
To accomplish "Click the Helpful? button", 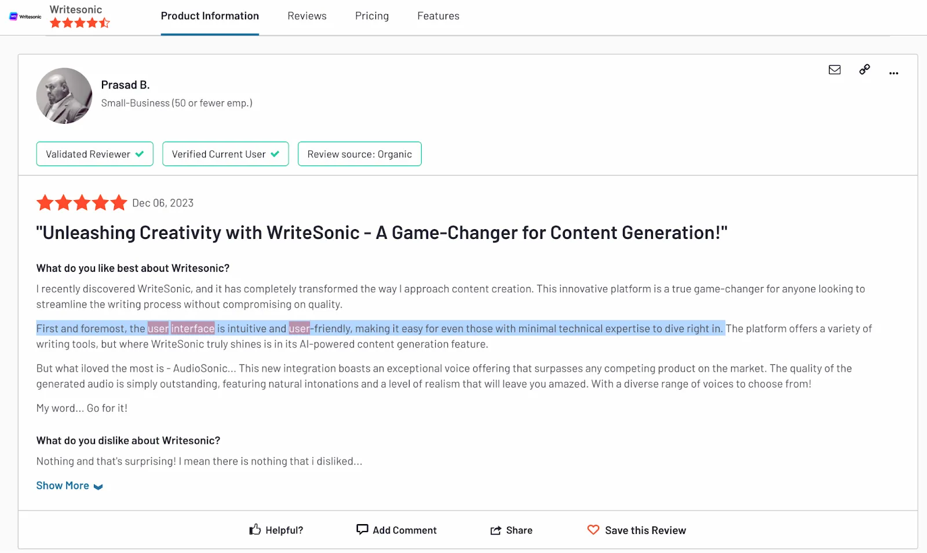I will click(x=276, y=530).
